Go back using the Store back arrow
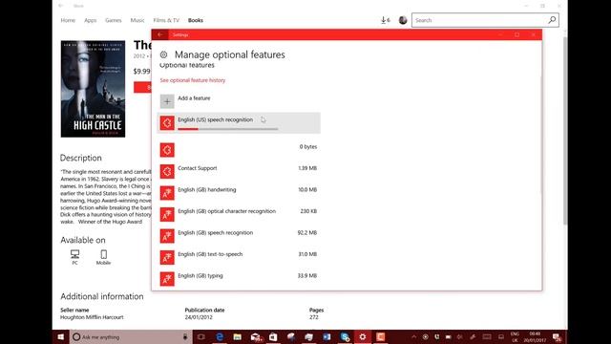 point(61,6)
